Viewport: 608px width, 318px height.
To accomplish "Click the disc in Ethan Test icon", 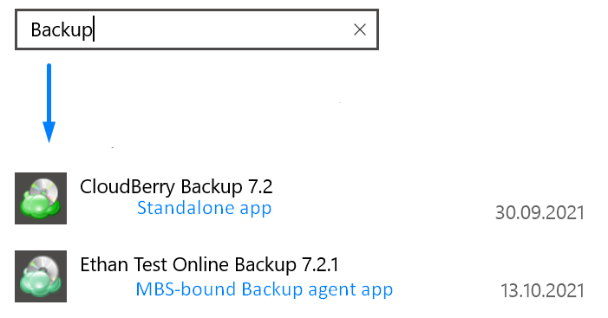I will click(46, 267).
